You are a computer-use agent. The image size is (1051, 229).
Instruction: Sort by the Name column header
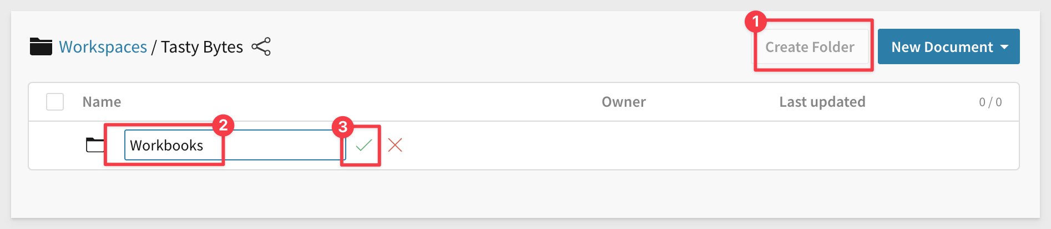coord(102,102)
